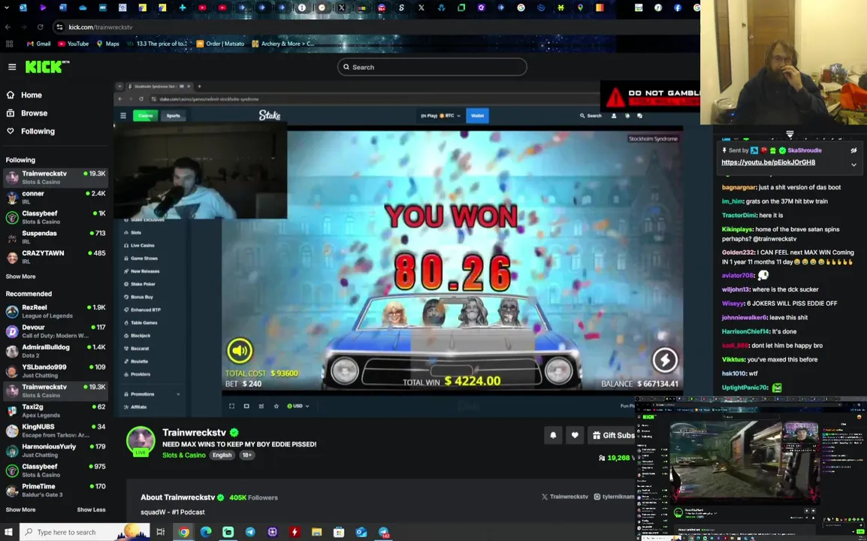The image size is (867, 541).
Task: Open Microsoft Edge from the taskbar
Action: pos(206,532)
